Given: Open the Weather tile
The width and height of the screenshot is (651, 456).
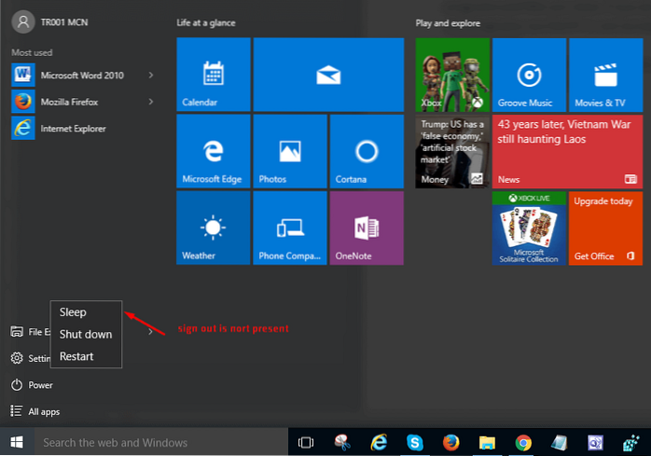Looking at the screenshot, I should (x=213, y=228).
